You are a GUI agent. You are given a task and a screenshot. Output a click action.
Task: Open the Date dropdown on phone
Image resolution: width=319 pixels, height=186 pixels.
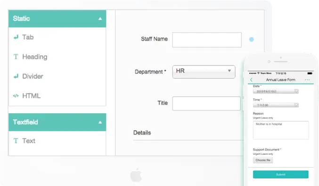[x=276, y=91]
